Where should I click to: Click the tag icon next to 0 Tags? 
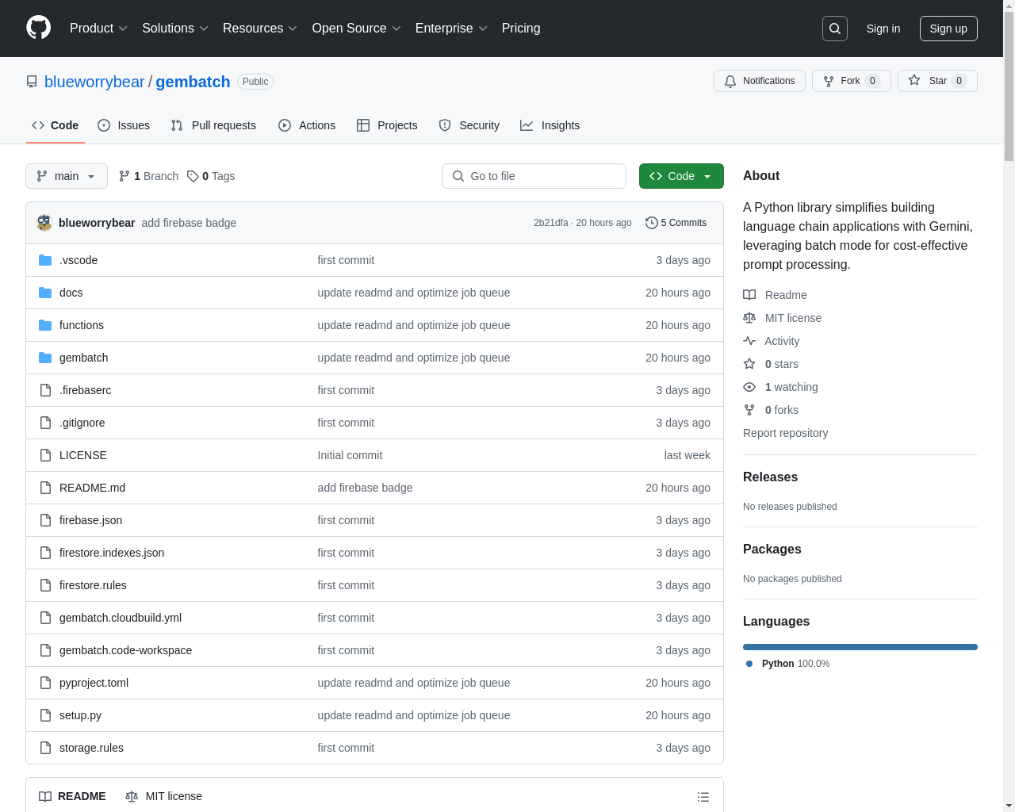193,176
